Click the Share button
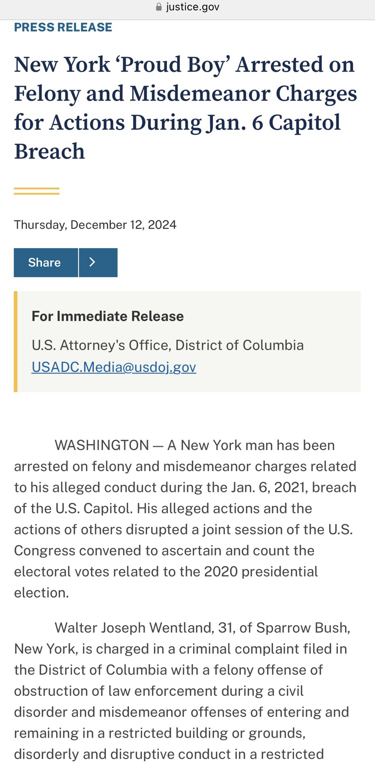This screenshot has height=764, width=375. click(46, 262)
